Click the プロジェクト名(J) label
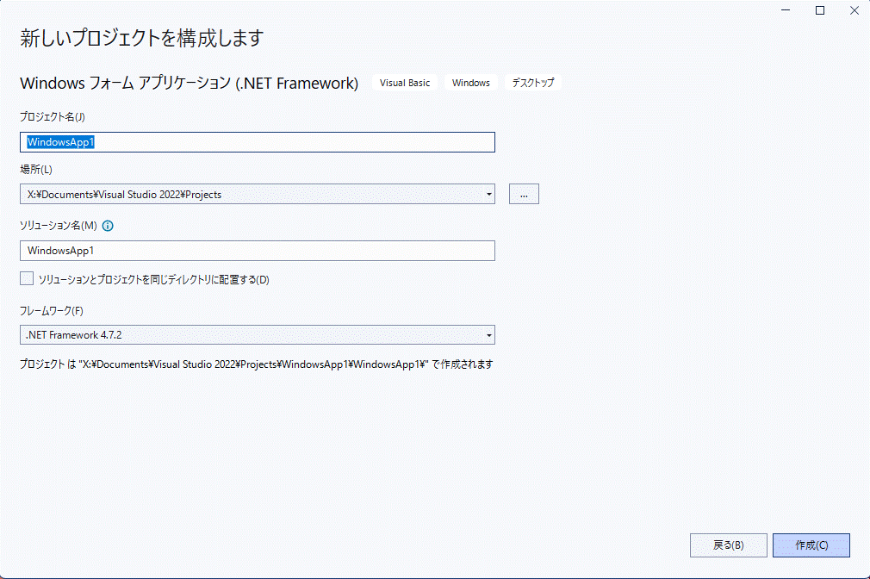870x579 pixels. coord(52,117)
